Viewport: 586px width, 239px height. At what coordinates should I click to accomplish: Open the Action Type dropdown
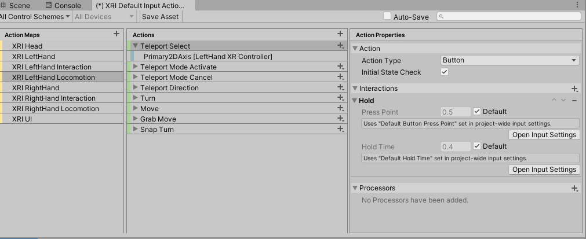[x=509, y=60]
